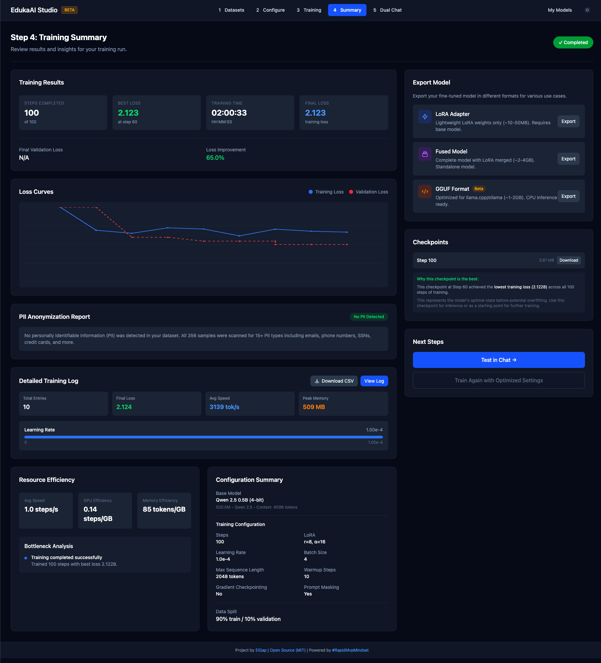Click the EdukaAI Studio BETA badge
The image size is (601, 663).
[69, 10]
